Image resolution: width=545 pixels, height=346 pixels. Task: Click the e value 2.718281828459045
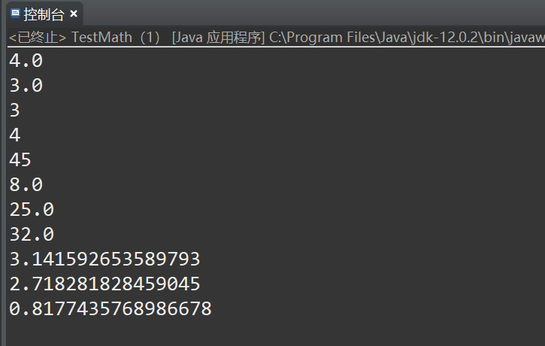click(x=104, y=284)
